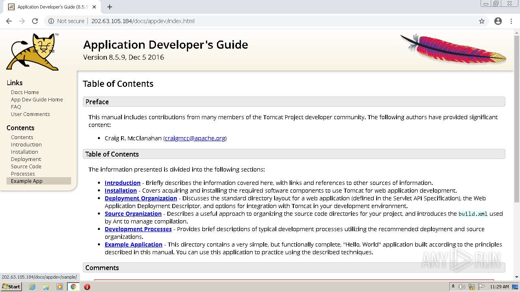The image size is (520, 292).
Task: Click the Apache feather logo
Action: 453,49
